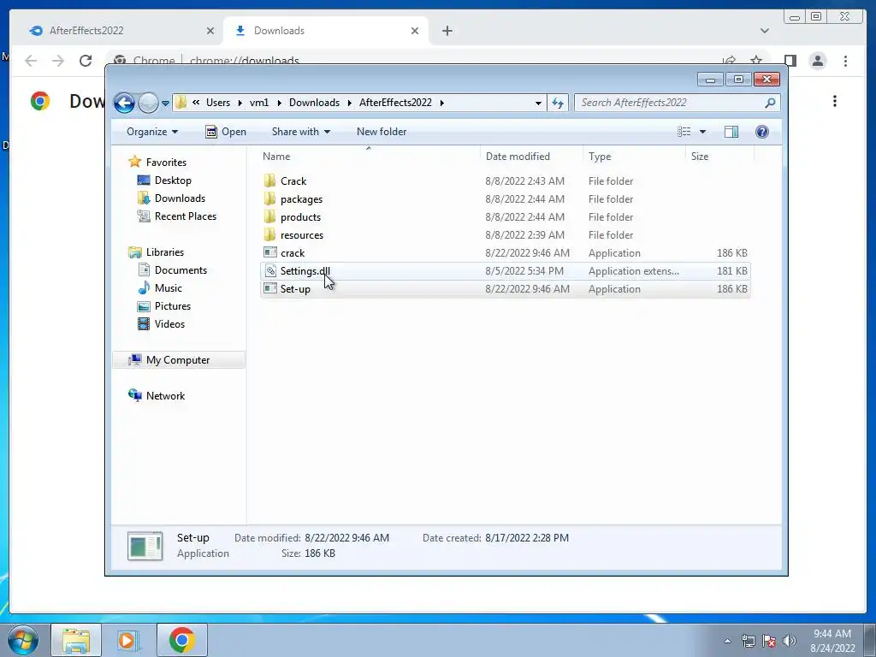Expand the address bar previous locations dropdown
The width and height of the screenshot is (876, 657).
[x=538, y=103]
